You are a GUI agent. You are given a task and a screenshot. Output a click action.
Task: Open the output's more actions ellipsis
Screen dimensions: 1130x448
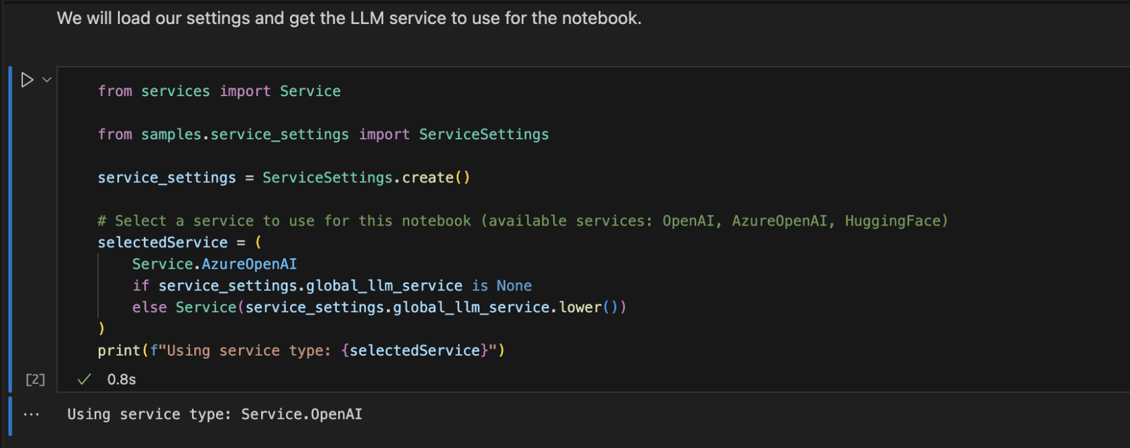tap(31, 415)
